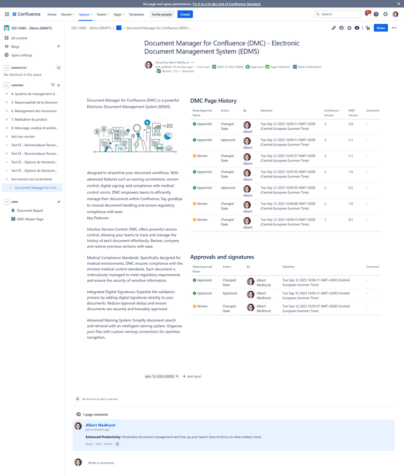
Task: Add a reaction with emoji icon
Action: (x=78, y=399)
